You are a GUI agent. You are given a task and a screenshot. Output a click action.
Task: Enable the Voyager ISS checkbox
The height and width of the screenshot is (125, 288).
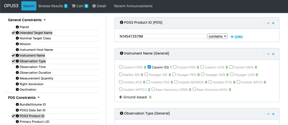147,74
